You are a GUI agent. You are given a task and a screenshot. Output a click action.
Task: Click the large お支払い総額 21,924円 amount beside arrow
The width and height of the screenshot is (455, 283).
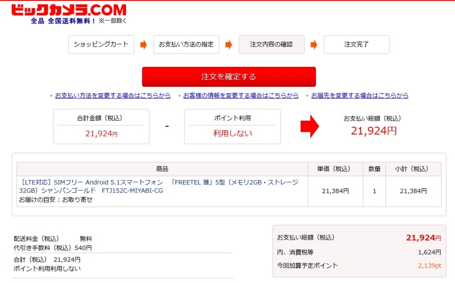[x=373, y=131]
